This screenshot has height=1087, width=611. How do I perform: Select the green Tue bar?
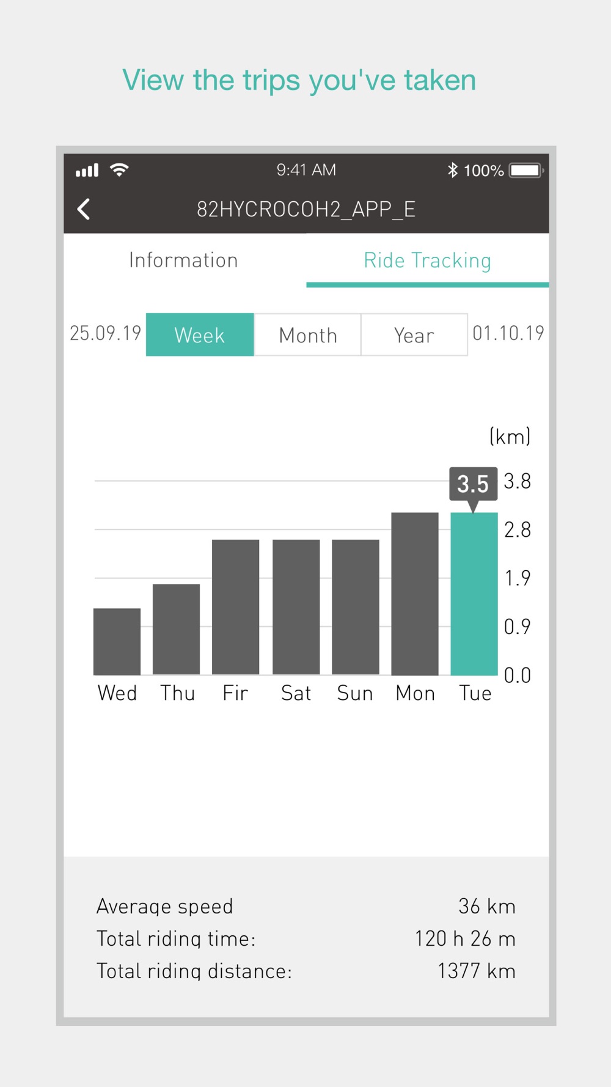474,594
